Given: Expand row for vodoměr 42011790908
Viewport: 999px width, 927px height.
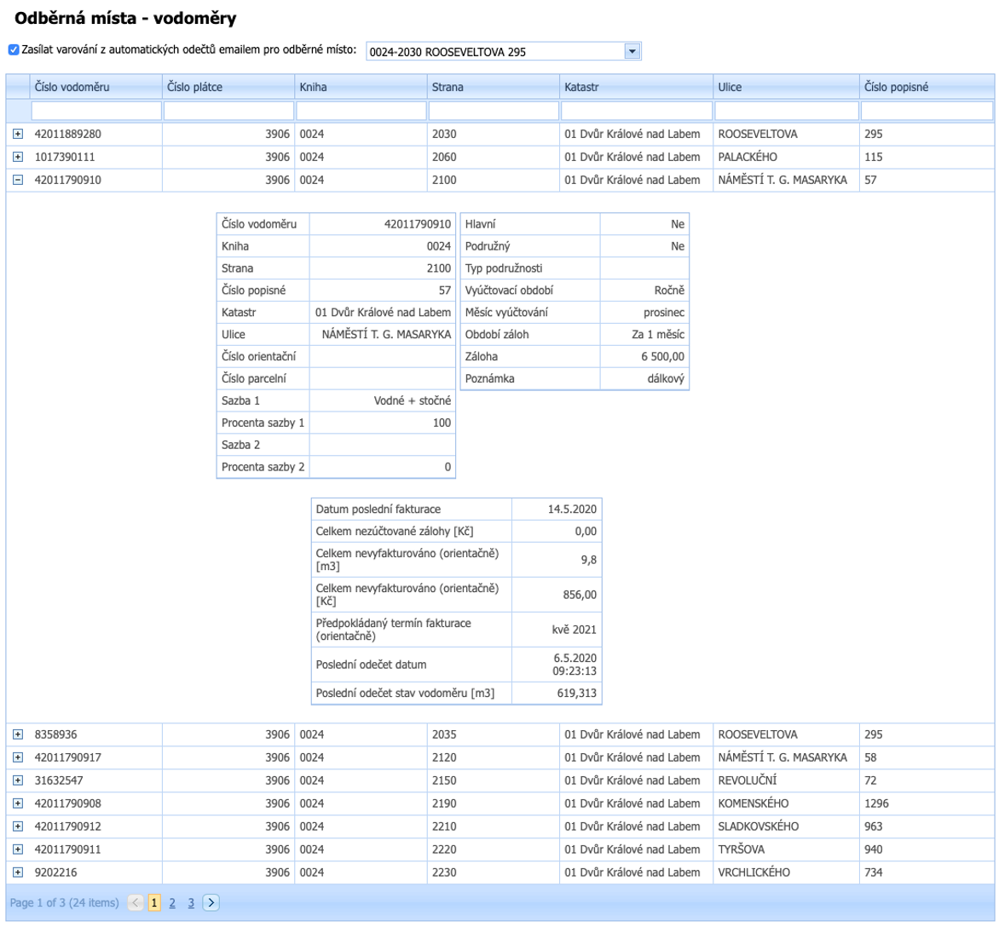Looking at the screenshot, I should [x=17, y=803].
